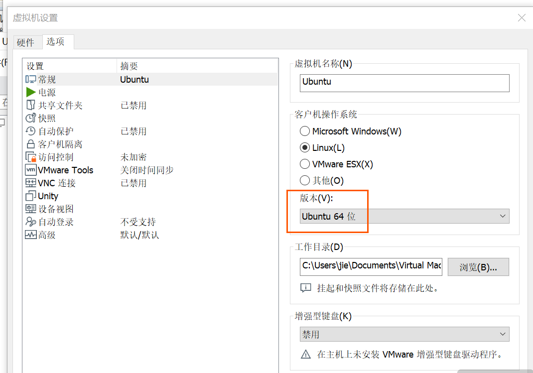Select the 设备视图 row
The height and width of the screenshot is (373, 533).
click(x=150, y=209)
